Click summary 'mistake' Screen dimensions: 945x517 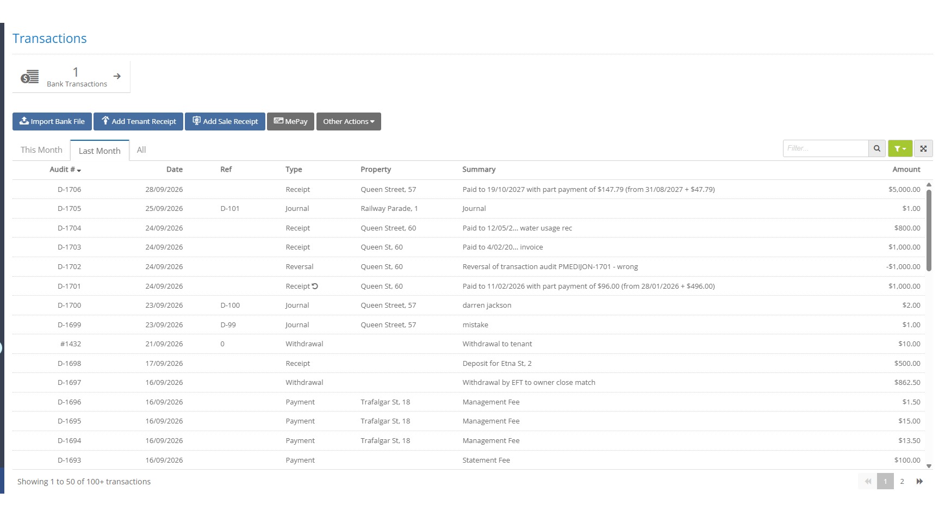pos(475,325)
